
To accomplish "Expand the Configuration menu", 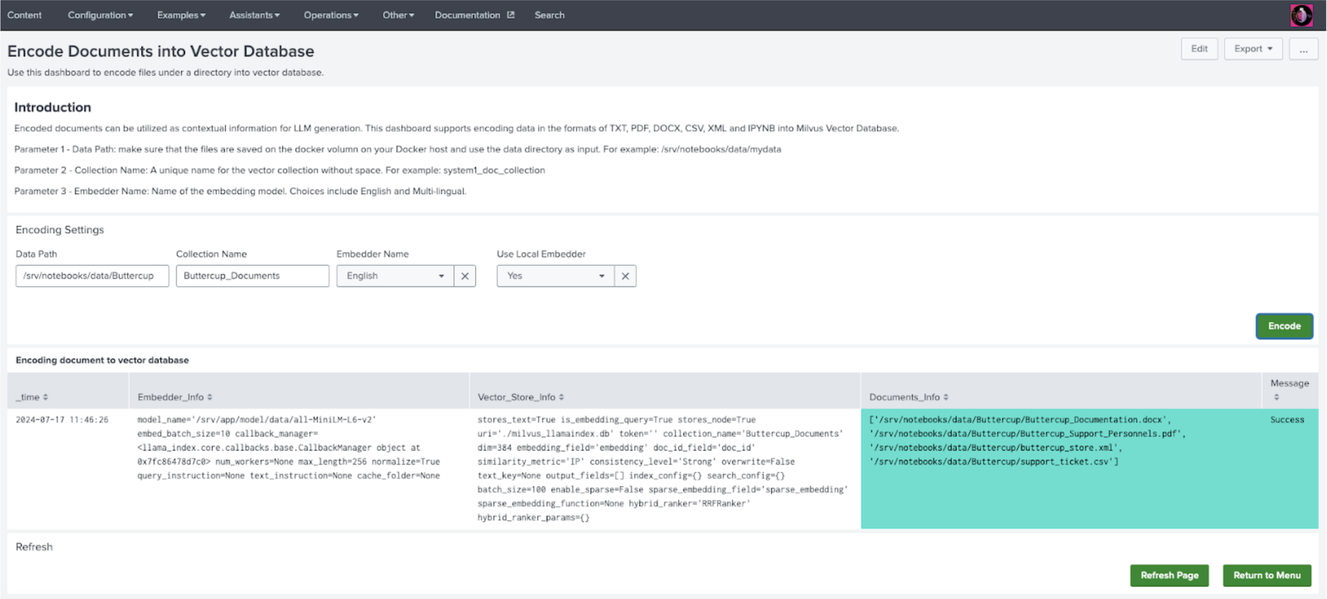I will 100,15.
